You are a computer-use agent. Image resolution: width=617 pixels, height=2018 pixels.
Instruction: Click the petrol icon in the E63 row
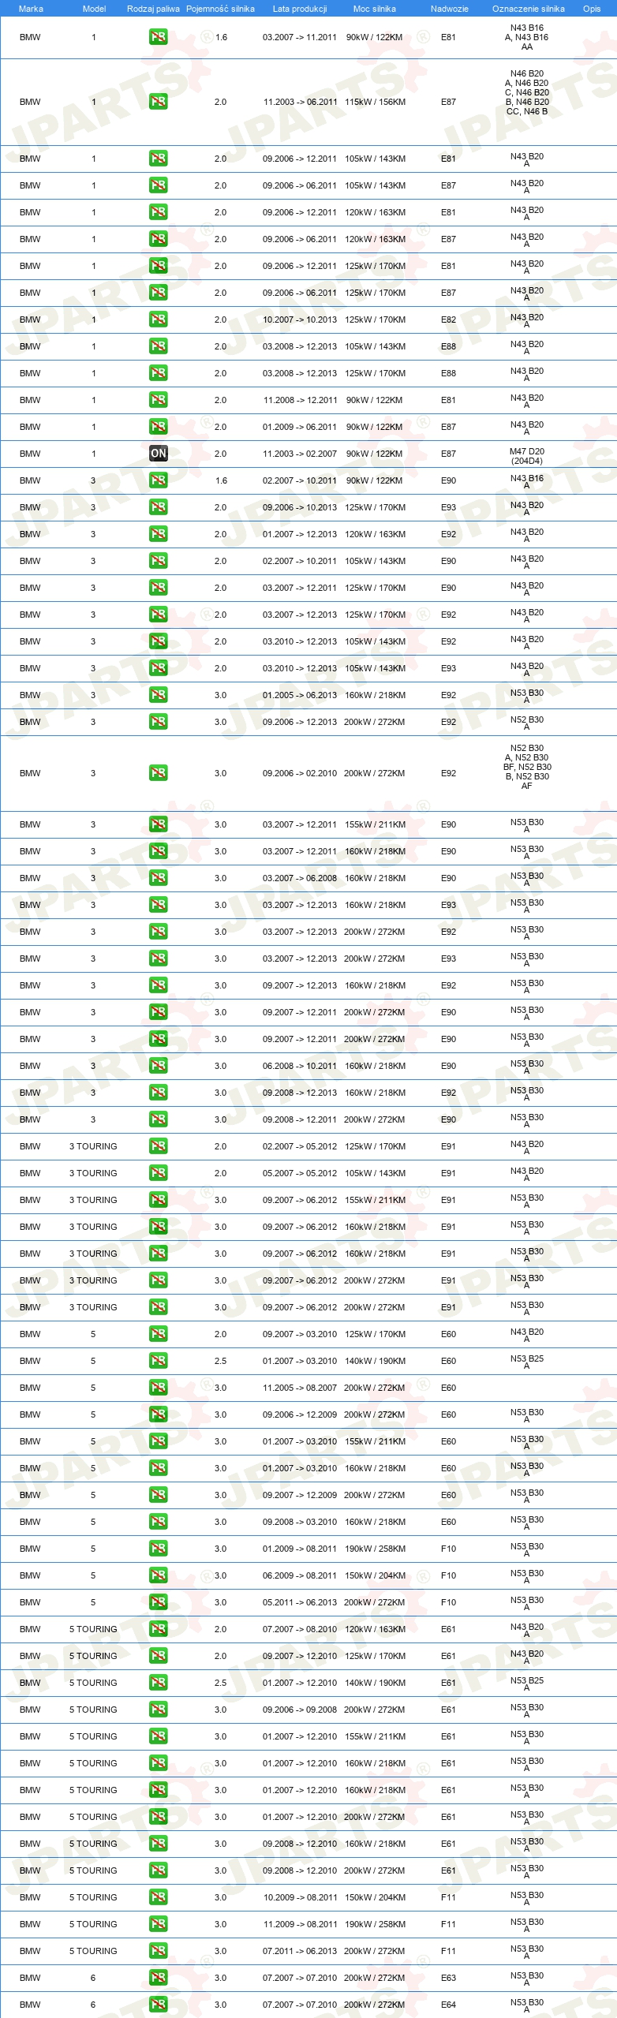click(x=158, y=1978)
